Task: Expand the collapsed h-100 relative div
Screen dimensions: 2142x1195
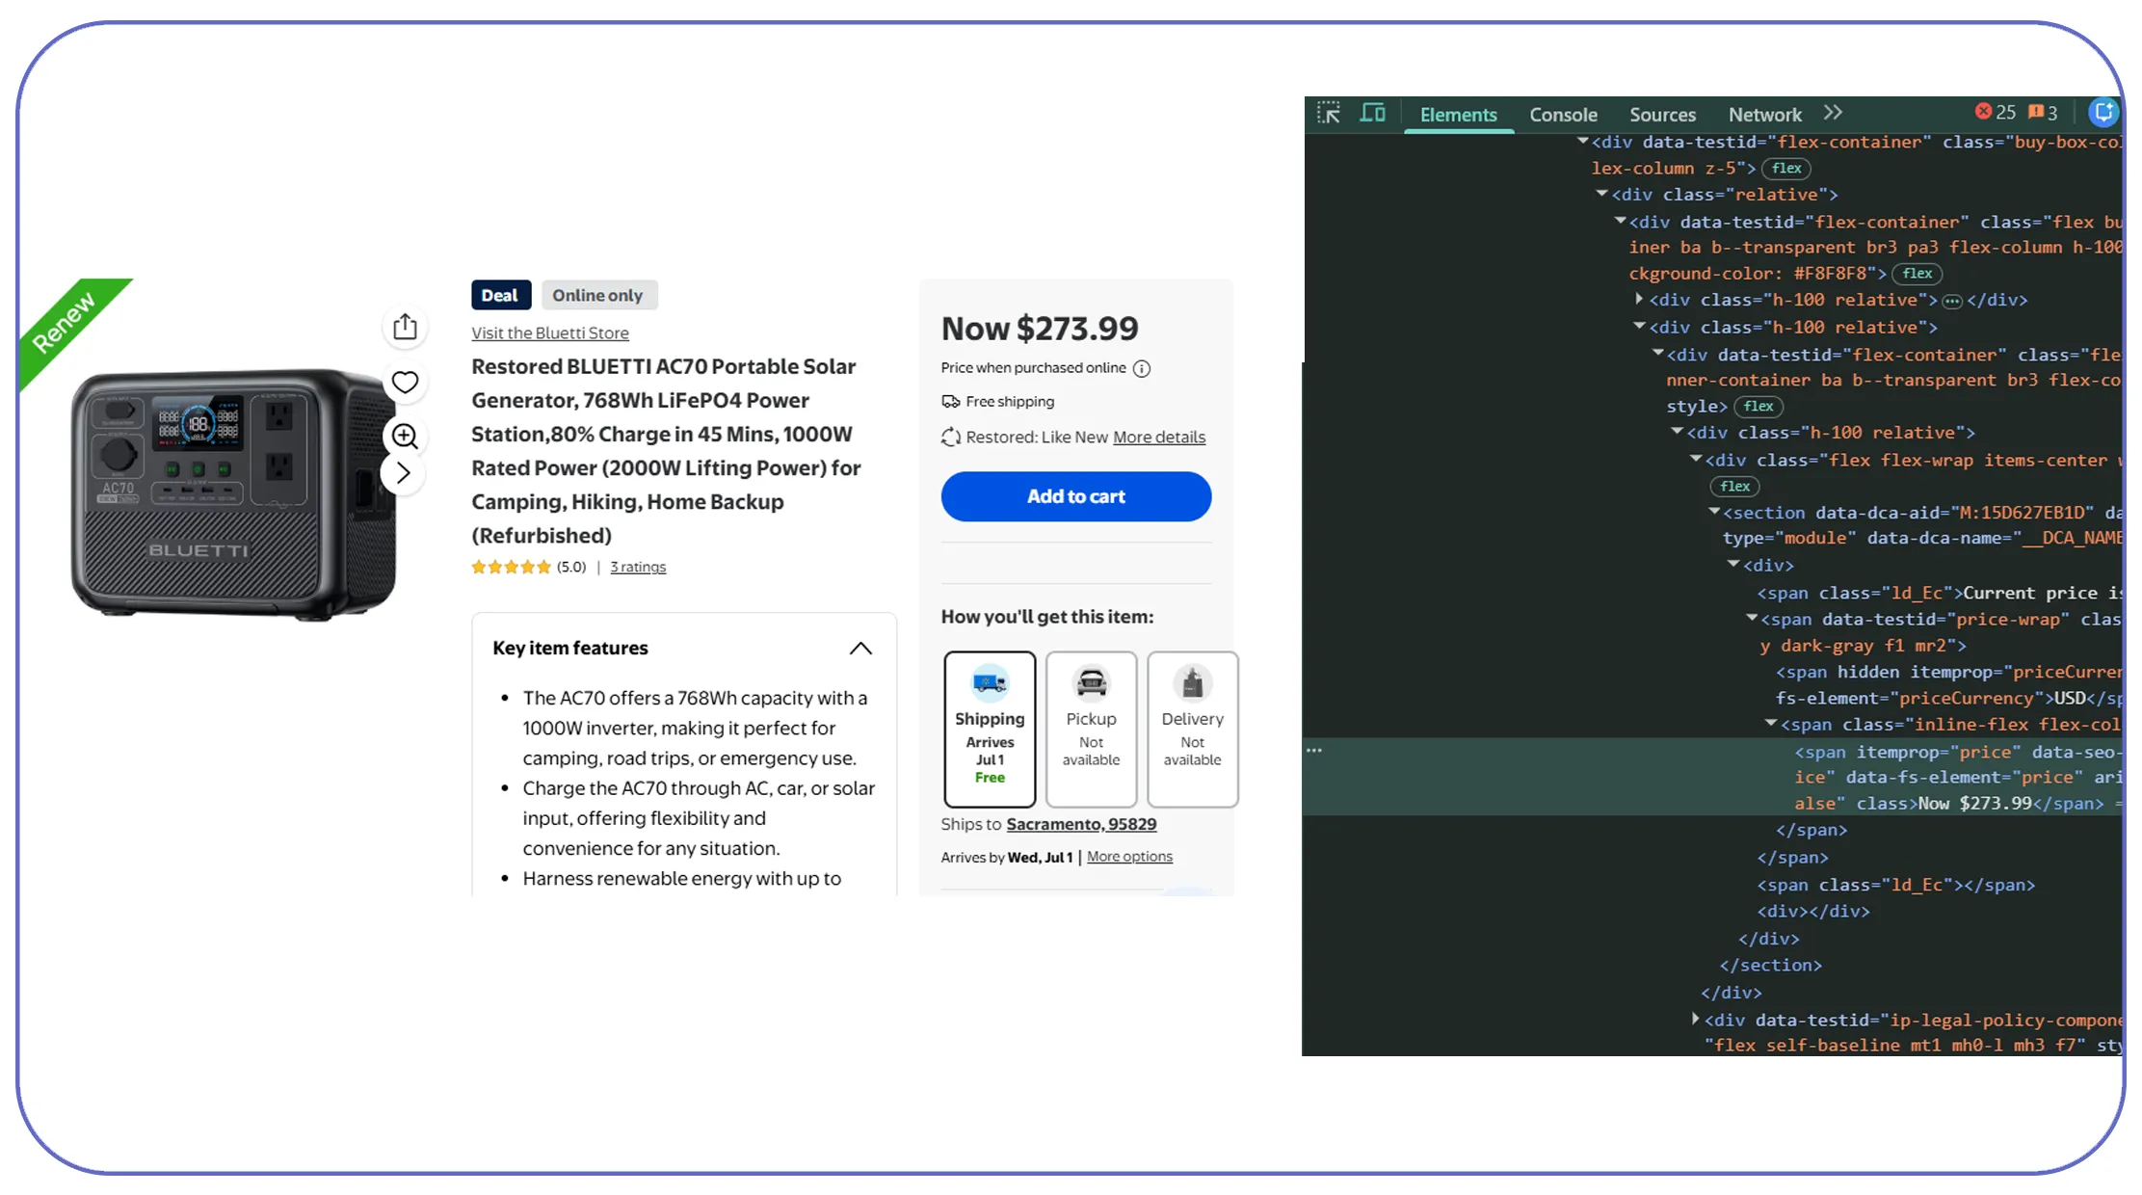Action: (x=1639, y=299)
